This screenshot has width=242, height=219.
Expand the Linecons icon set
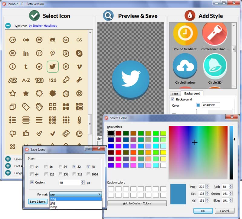pos(8,159)
